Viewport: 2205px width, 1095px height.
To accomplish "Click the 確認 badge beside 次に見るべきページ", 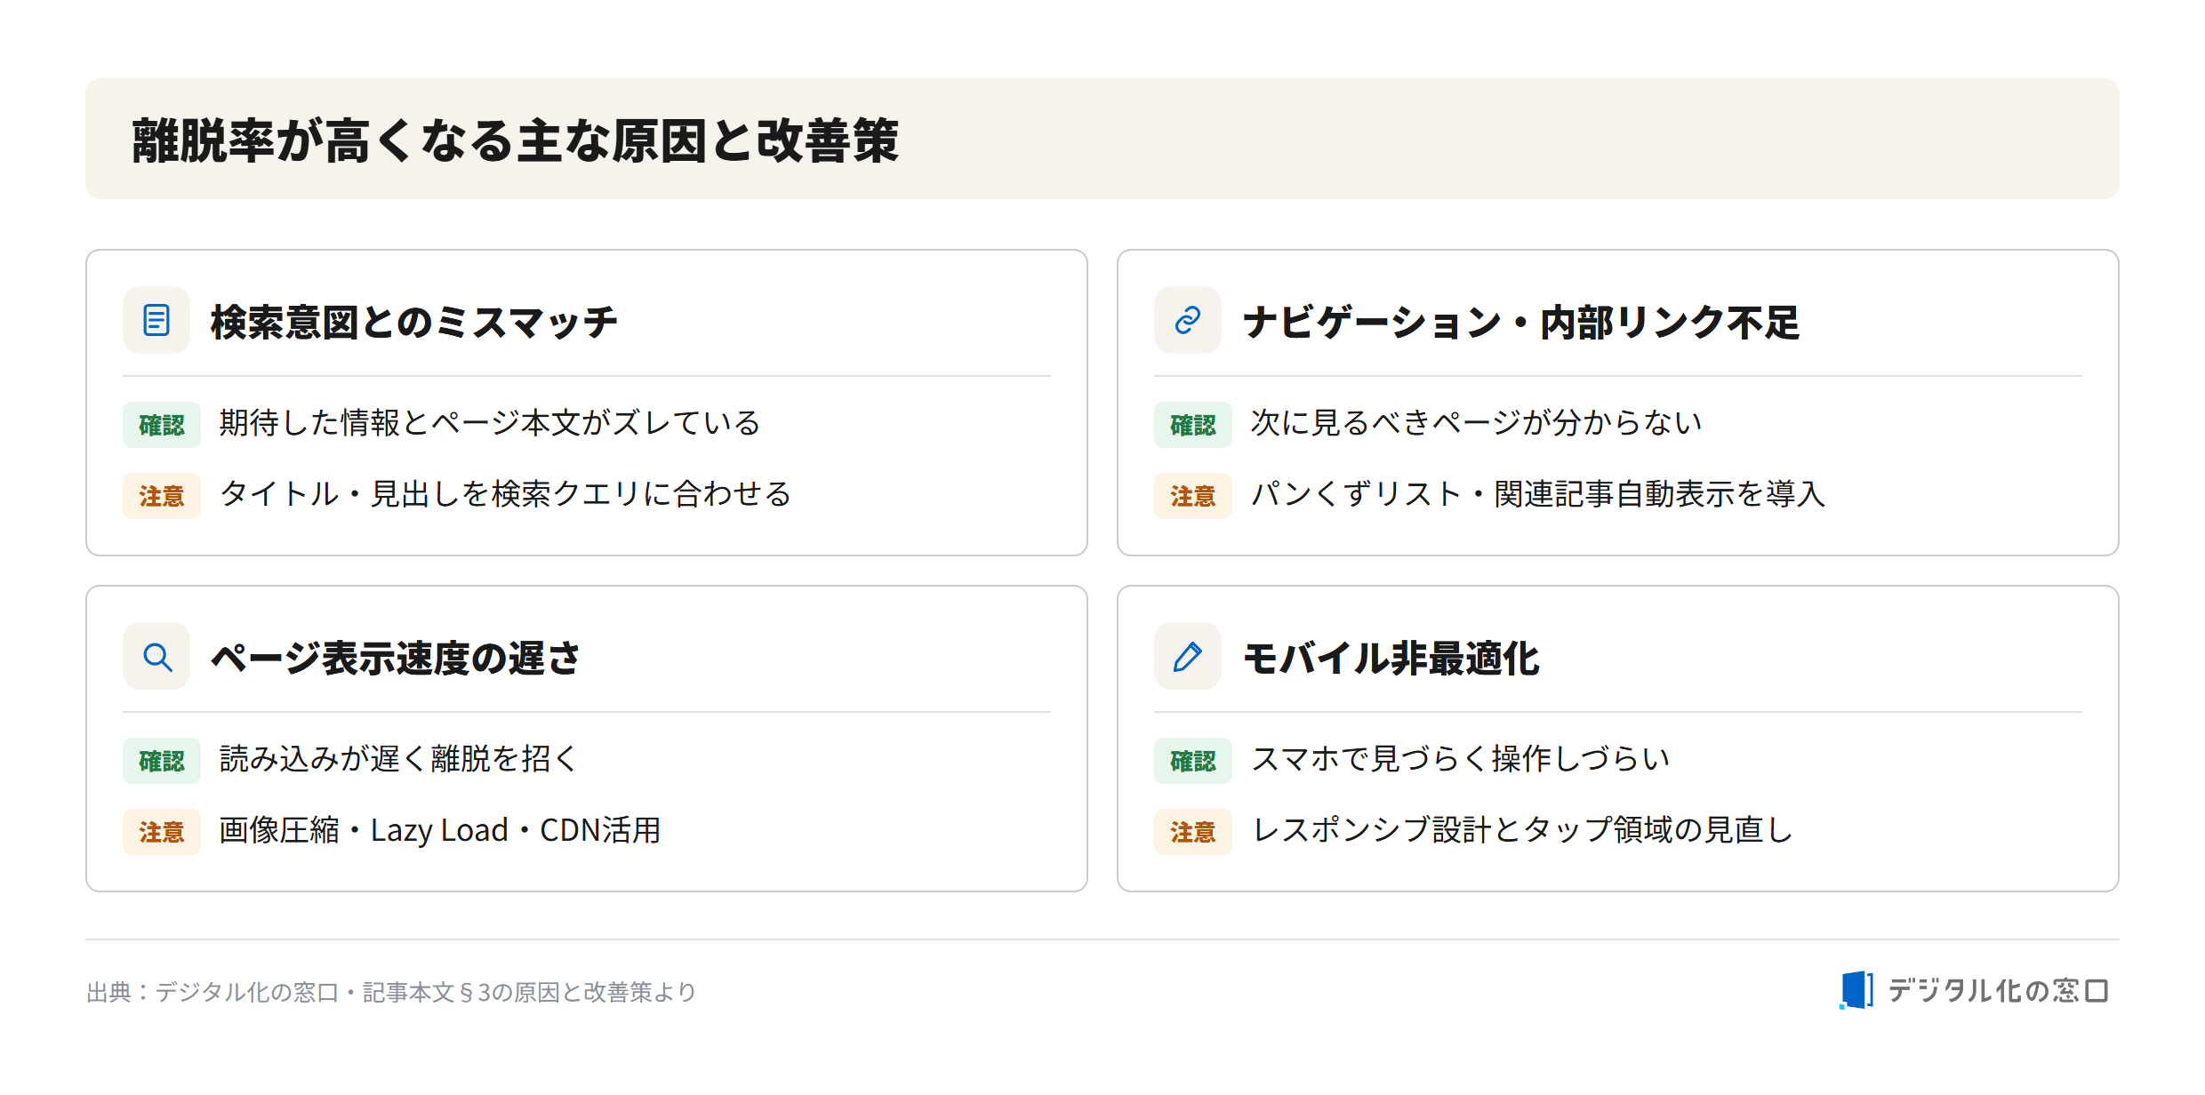I will click(x=1193, y=425).
